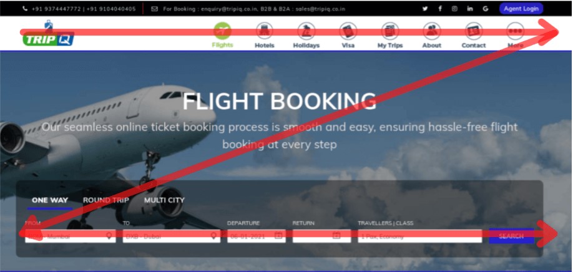The height and width of the screenshot is (272, 573).
Task: Expand the More menu icon
Action: 515,31
